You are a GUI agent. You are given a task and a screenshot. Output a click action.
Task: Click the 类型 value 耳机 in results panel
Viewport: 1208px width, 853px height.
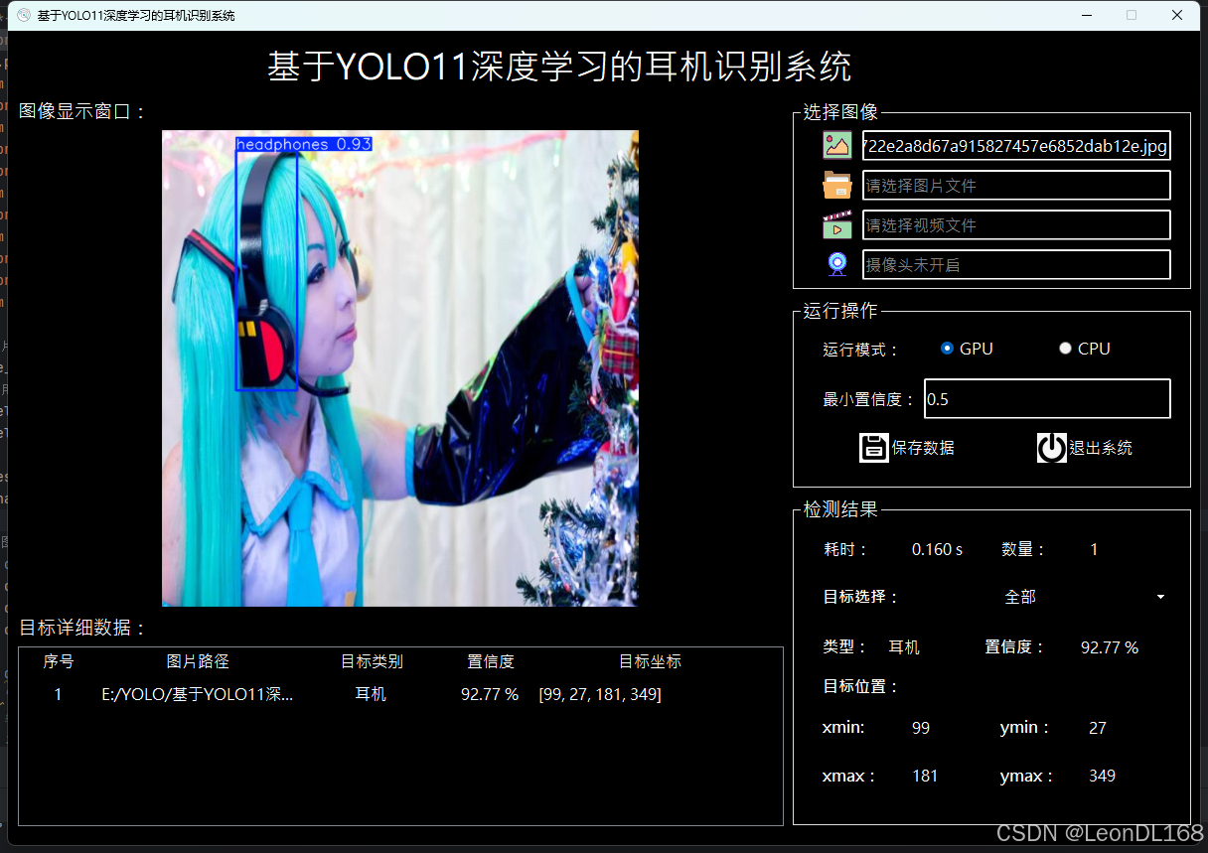pos(904,647)
